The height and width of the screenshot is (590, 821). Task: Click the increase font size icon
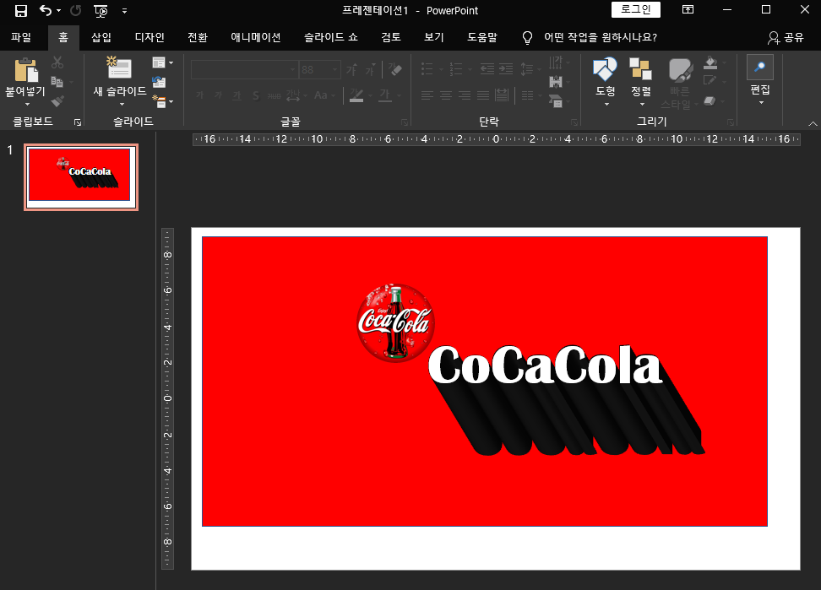[351, 69]
